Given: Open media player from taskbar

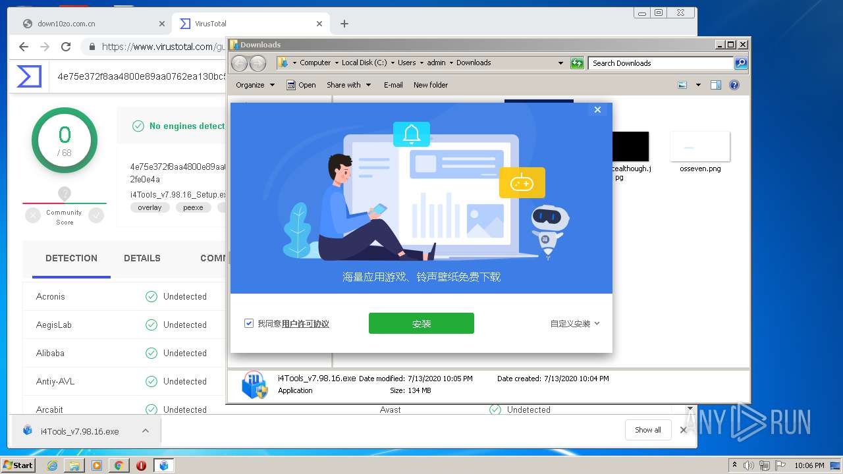Looking at the screenshot, I should [97, 465].
